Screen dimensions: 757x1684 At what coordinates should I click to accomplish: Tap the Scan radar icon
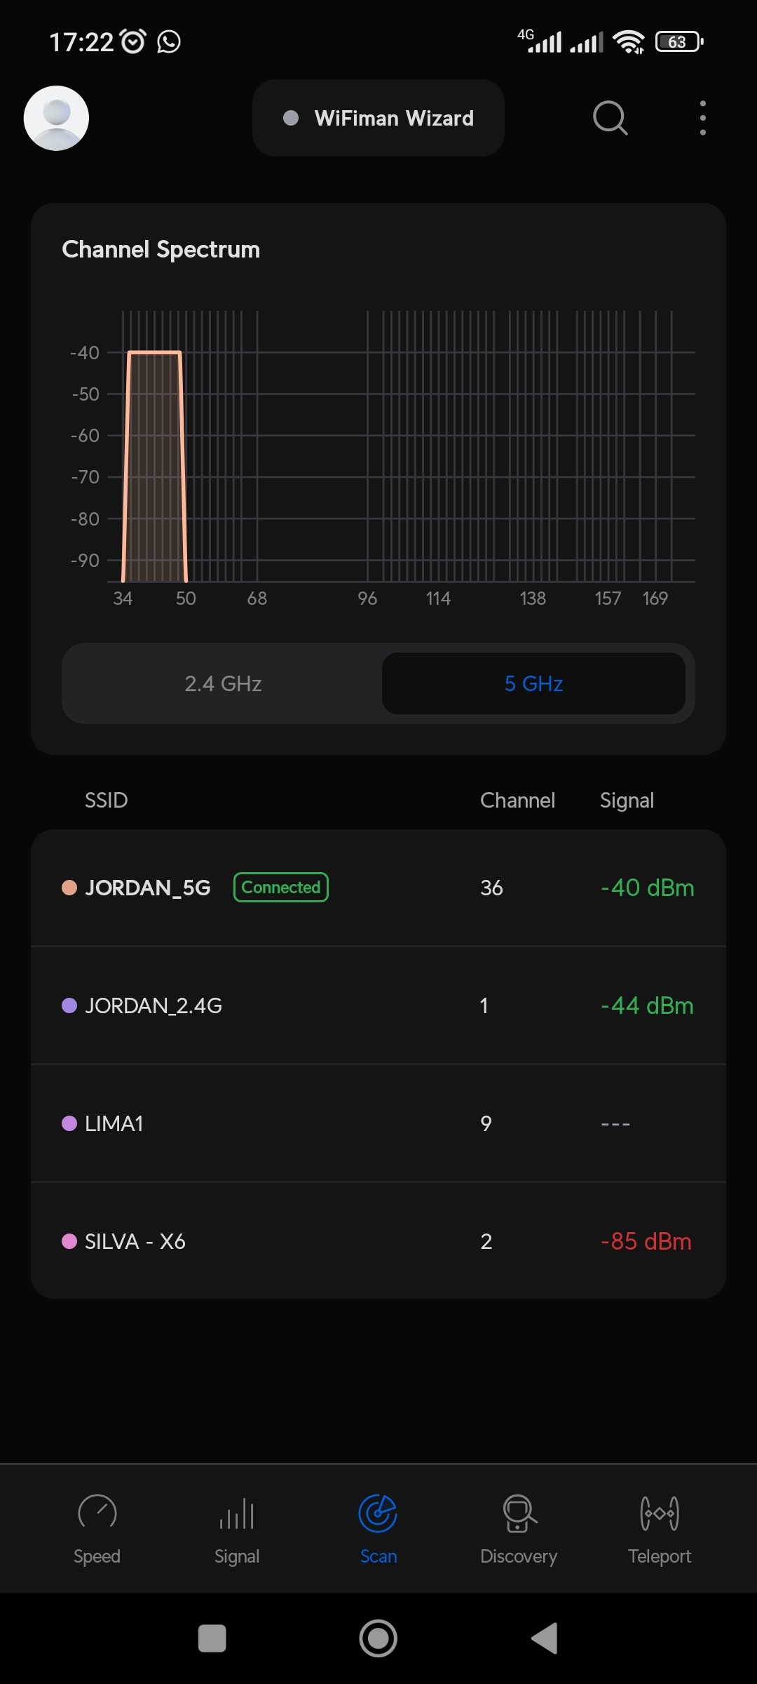[378, 1513]
